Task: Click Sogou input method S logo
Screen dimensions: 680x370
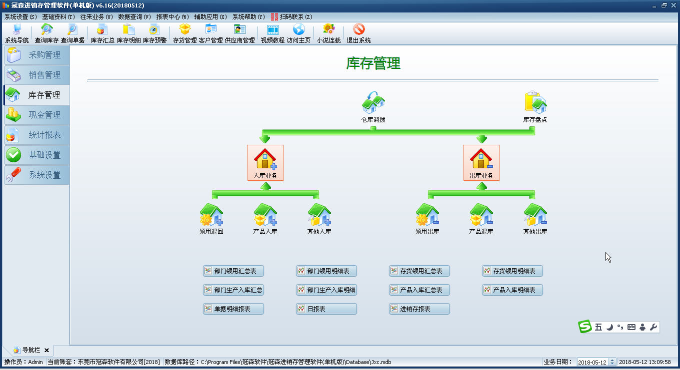Action: (585, 327)
